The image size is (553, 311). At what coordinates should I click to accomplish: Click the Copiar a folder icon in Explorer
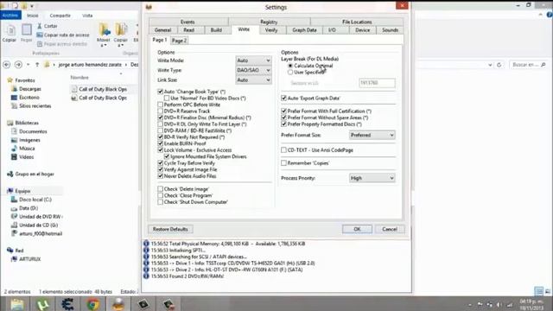point(121,30)
